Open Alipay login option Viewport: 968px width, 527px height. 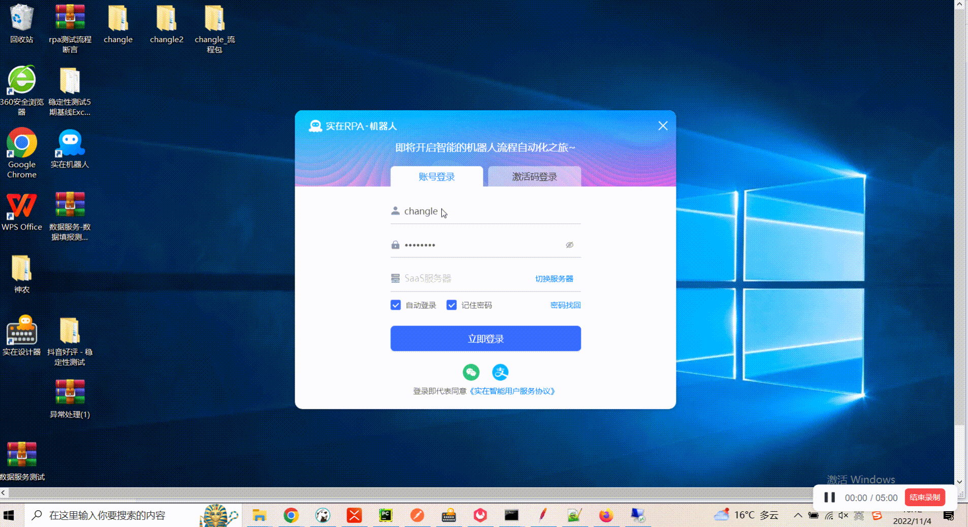point(500,372)
